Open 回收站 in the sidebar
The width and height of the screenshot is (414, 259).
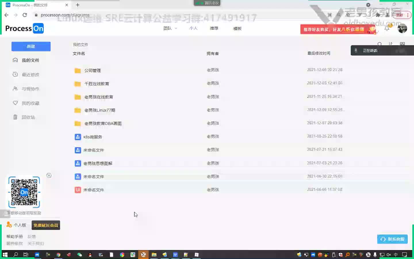[x=28, y=117]
